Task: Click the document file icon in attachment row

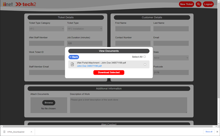Action: click(x=72, y=64)
